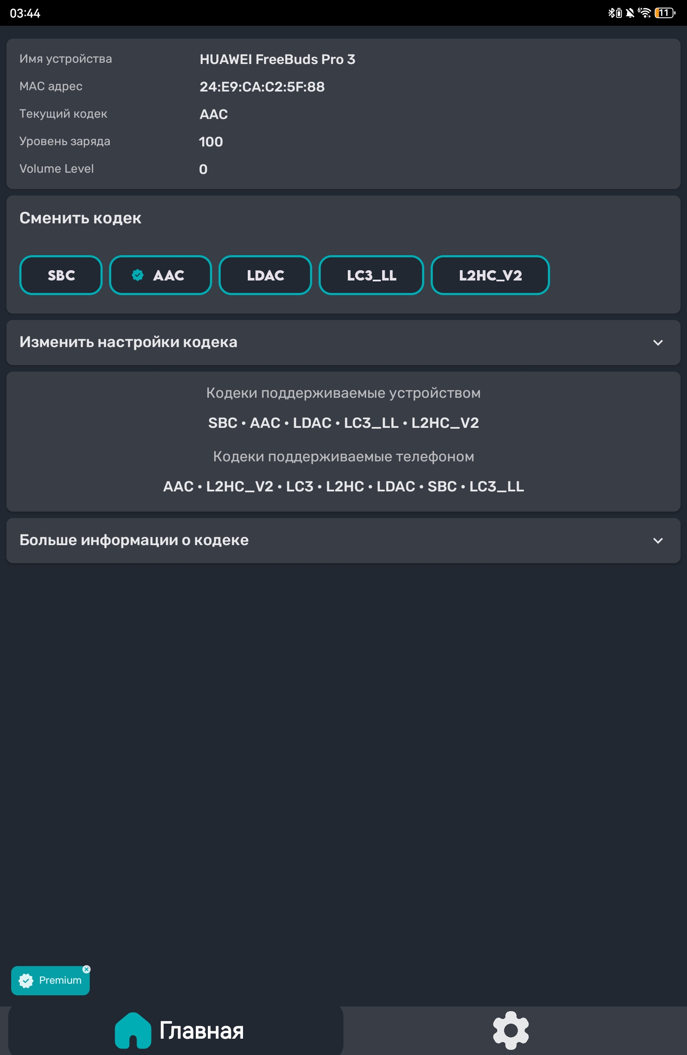Tap the muted notifications bell icon
687x1055 pixels.
pyautogui.click(x=630, y=13)
